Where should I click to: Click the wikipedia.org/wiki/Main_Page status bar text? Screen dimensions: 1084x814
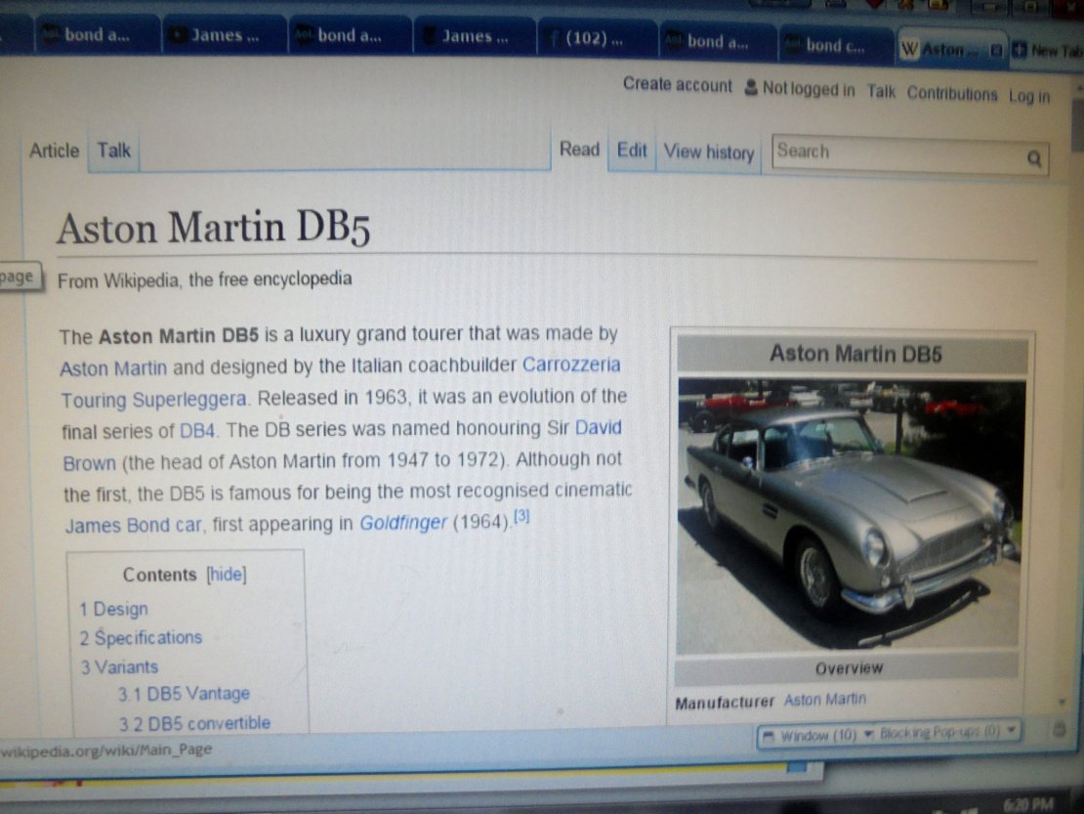[105, 750]
